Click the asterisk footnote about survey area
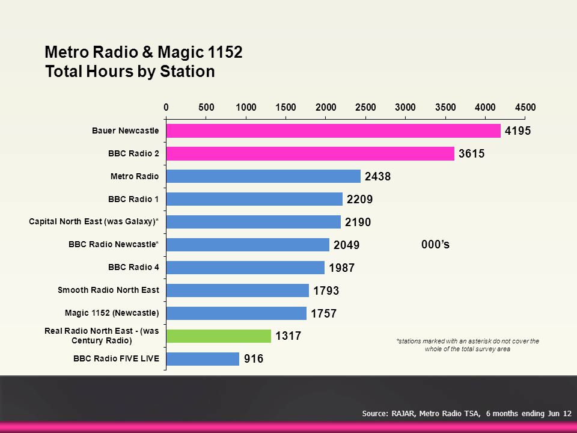 [468, 345]
